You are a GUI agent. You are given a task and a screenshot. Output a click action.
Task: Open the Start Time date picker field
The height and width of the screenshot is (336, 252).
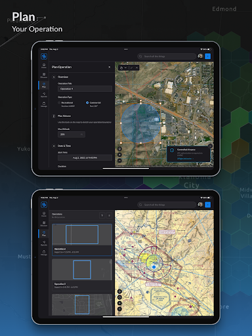point(85,157)
